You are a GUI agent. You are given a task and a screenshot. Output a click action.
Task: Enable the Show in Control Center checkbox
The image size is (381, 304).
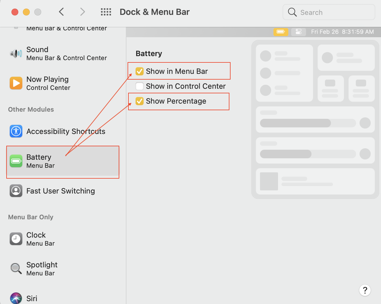(140, 86)
